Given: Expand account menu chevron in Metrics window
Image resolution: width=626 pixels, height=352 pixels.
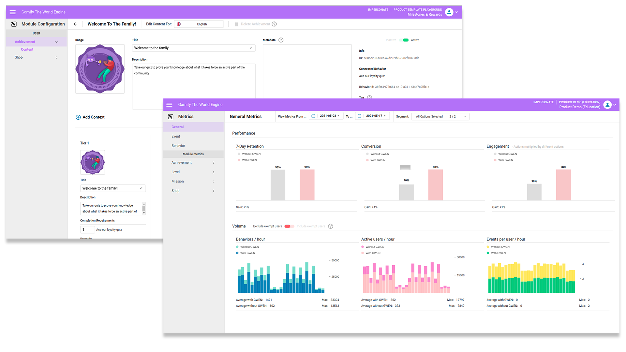Looking at the screenshot, I should click(x=615, y=105).
